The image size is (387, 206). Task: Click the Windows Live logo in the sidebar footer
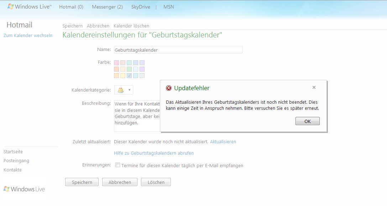24,189
